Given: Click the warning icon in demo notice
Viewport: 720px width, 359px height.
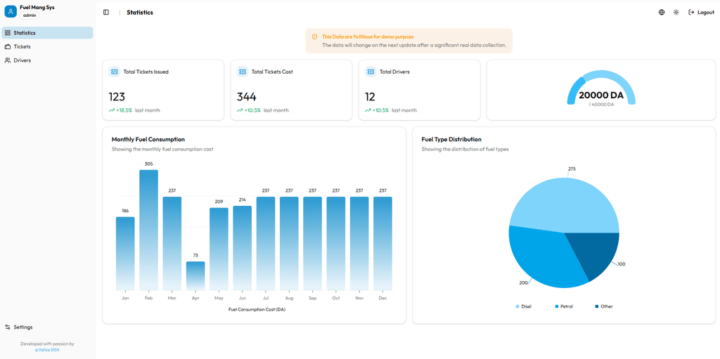Looking at the screenshot, I should pyautogui.click(x=314, y=37).
